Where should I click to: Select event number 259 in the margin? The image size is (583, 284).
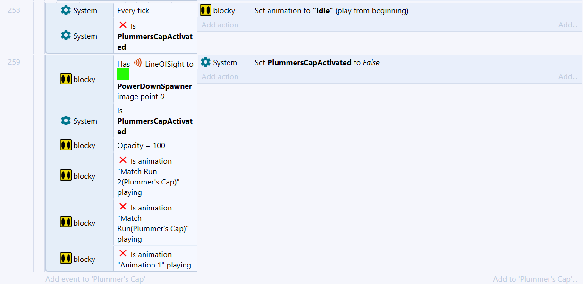coord(14,62)
